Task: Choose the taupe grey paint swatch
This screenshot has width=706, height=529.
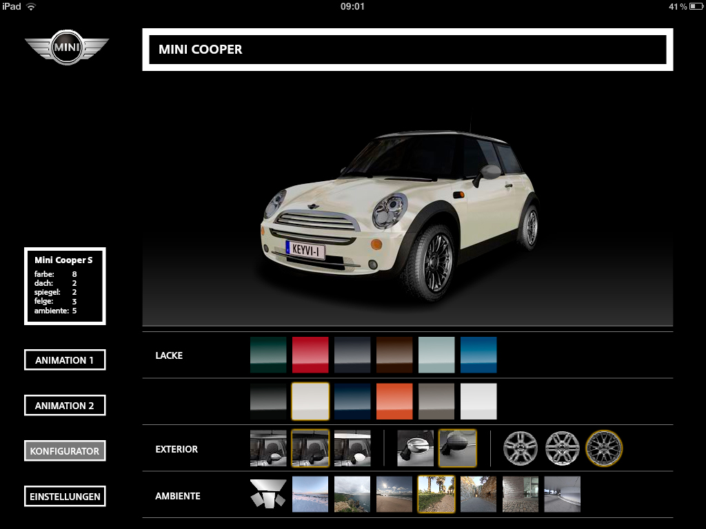Action: [x=436, y=402]
